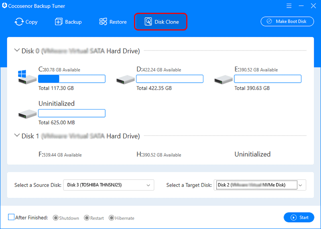Minimize the Backup Tuner window
Screen dimensions: 321x229
pos(301,6)
